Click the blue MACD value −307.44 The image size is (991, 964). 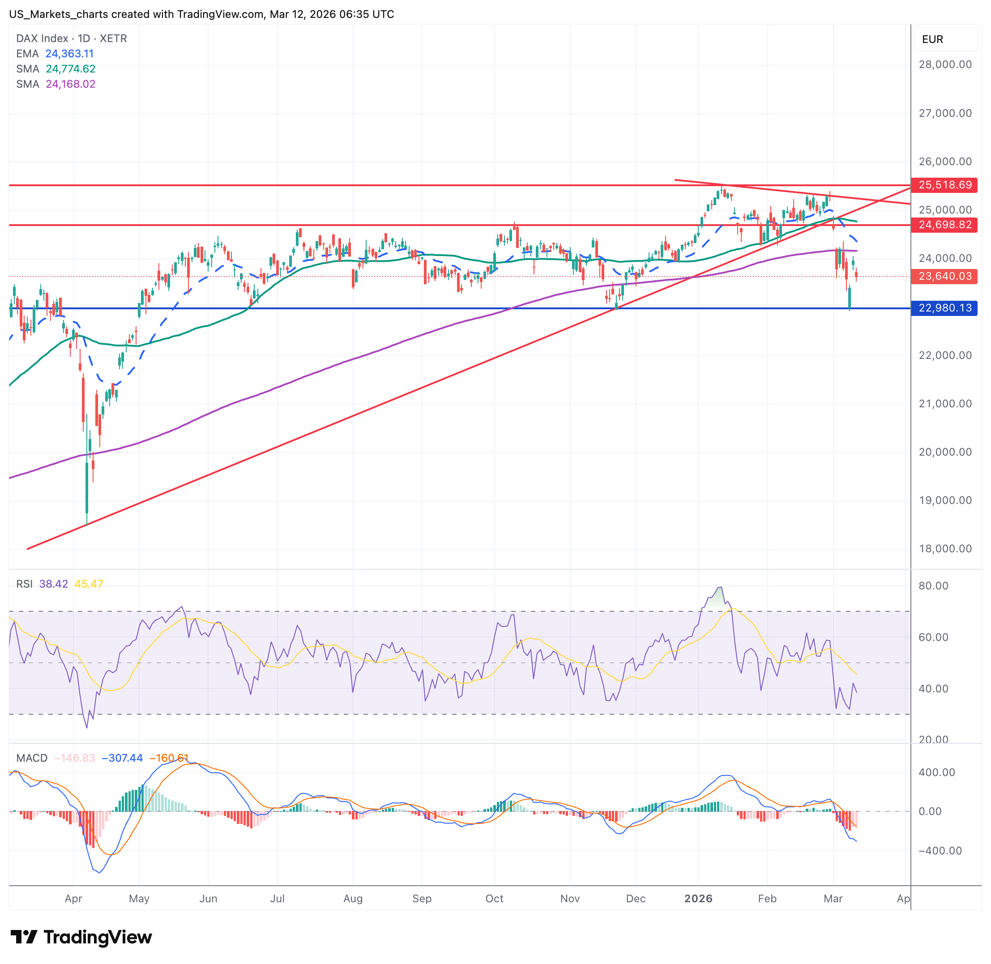(x=122, y=758)
